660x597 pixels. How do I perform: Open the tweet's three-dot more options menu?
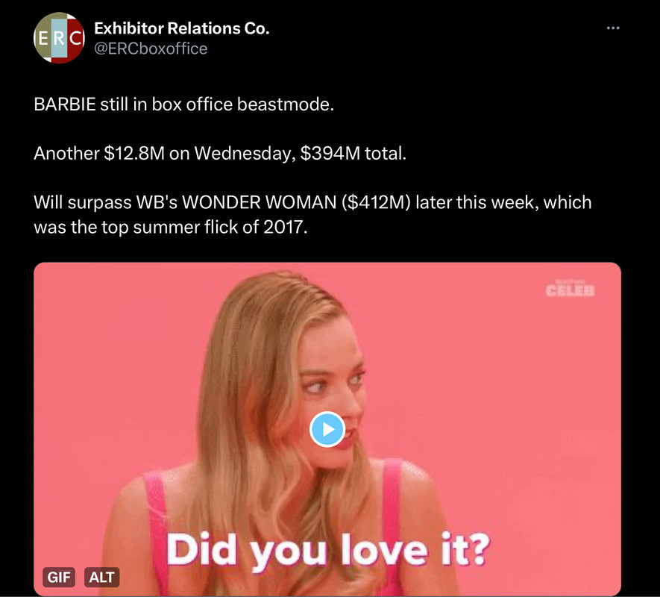point(613,28)
